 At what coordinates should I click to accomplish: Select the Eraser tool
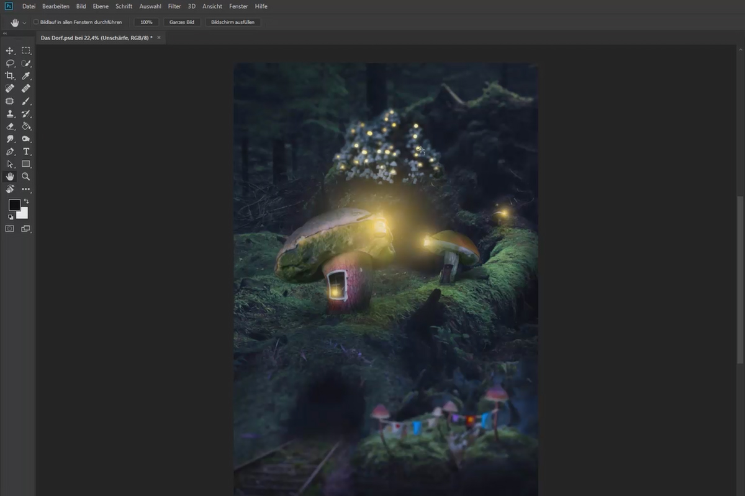point(10,126)
